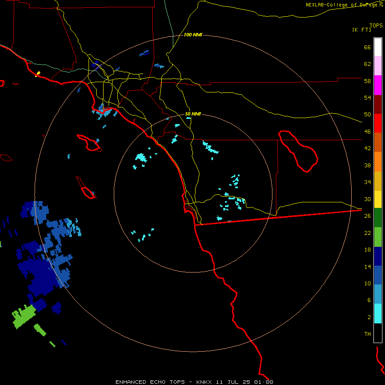Click the "TOPS" legend title
Screen dimensions: 385x385
pos(376,25)
